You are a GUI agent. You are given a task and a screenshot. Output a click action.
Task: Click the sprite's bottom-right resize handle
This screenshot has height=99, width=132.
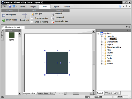click(x=69, y=75)
